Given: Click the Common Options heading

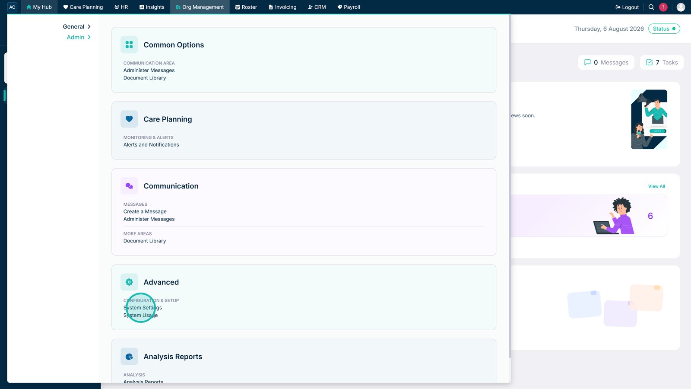Looking at the screenshot, I should [x=174, y=45].
